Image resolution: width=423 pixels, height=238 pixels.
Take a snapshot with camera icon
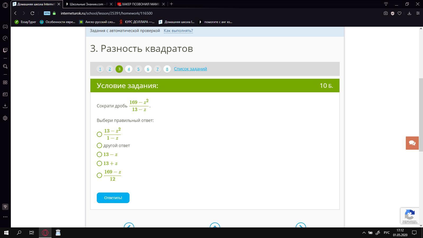[x=386, y=13]
